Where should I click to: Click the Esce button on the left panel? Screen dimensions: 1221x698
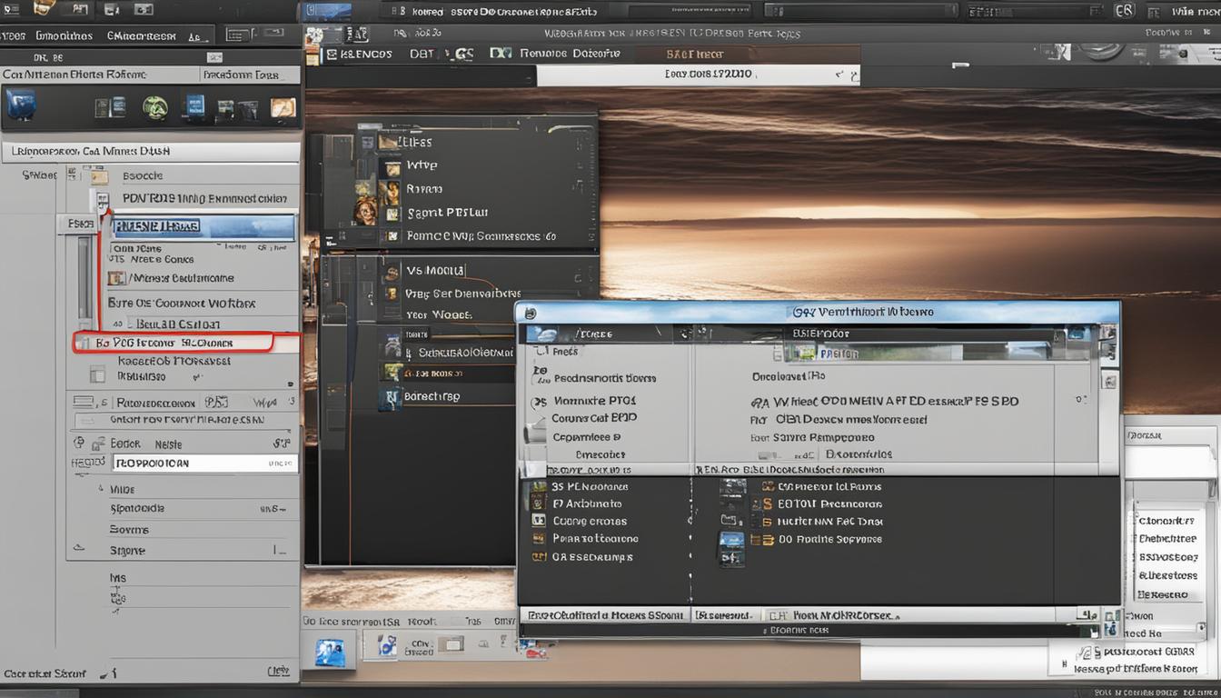pyautogui.click(x=79, y=223)
